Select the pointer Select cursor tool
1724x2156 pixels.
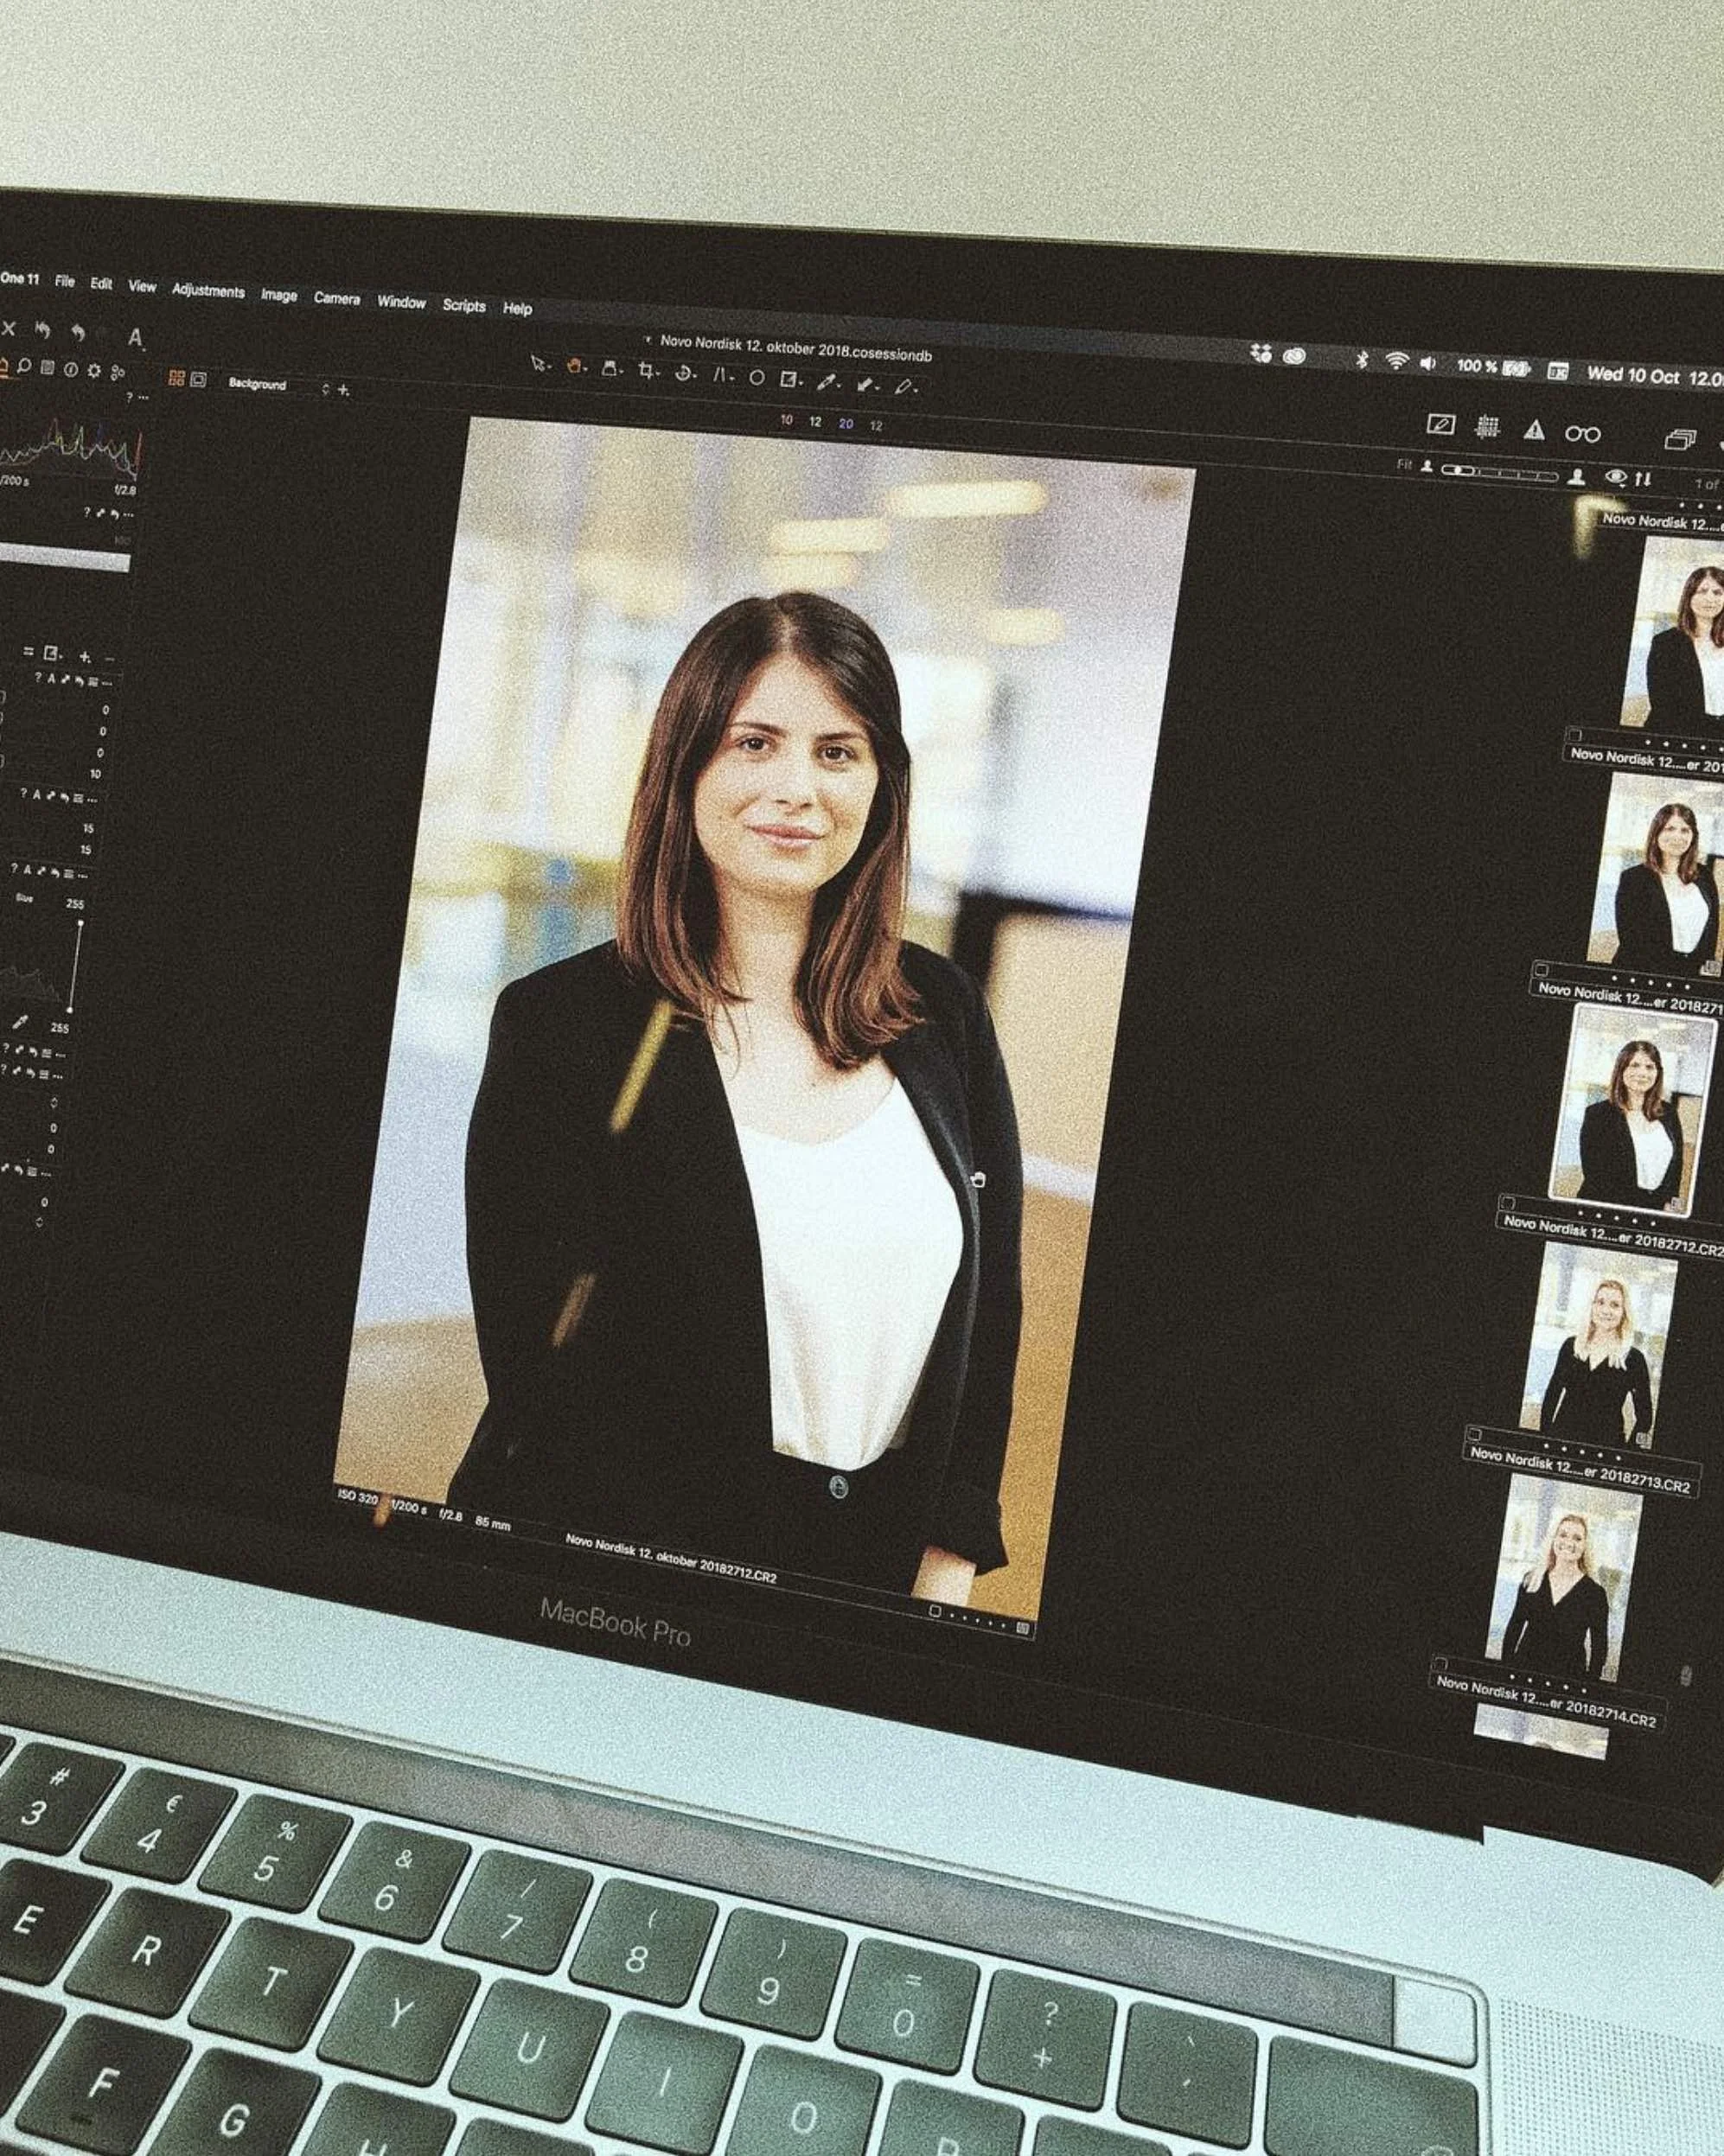click(539, 364)
